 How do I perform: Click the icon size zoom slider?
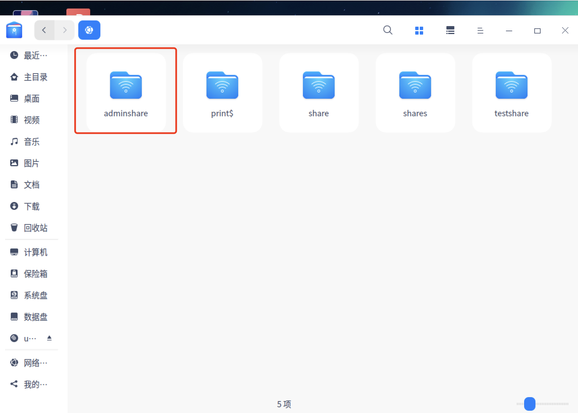530,404
